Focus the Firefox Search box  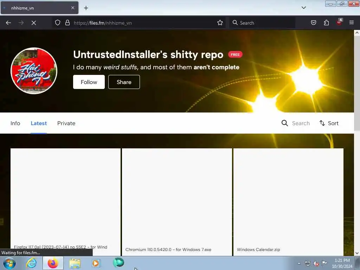pos(262,23)
